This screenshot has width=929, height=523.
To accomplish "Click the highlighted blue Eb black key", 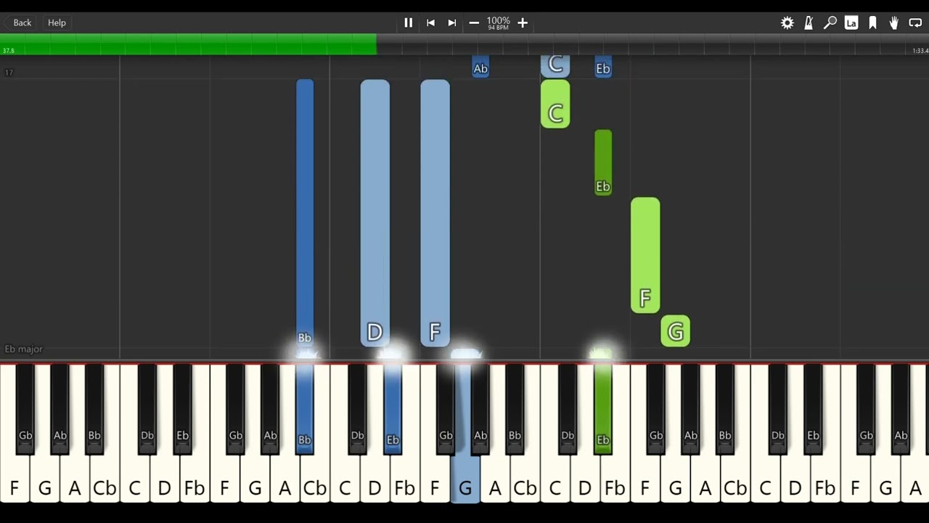I will (x=393, y=409).
